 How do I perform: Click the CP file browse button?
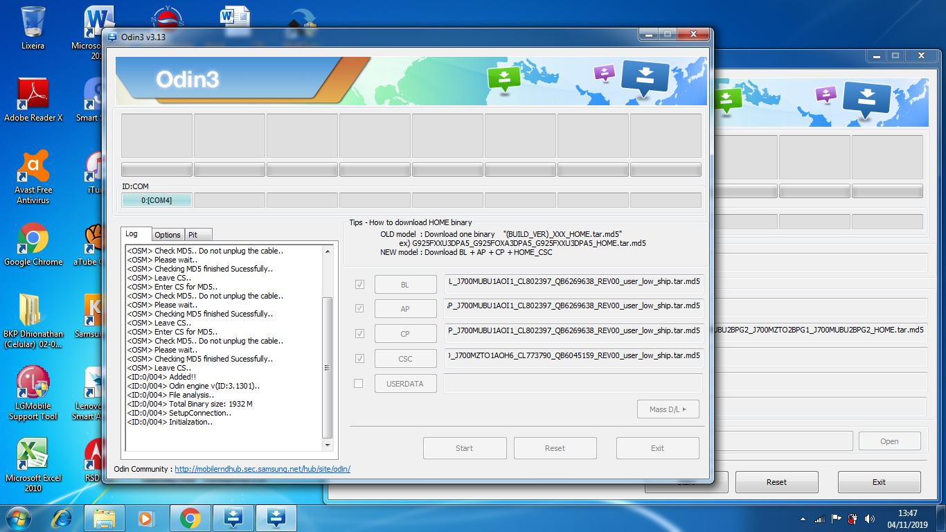point(405,334)
